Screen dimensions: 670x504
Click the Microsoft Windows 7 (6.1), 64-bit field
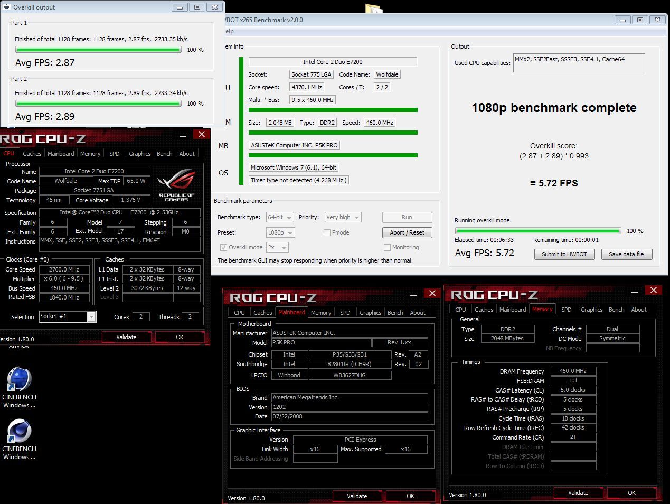pyautogui.click(x=294, y=167)
